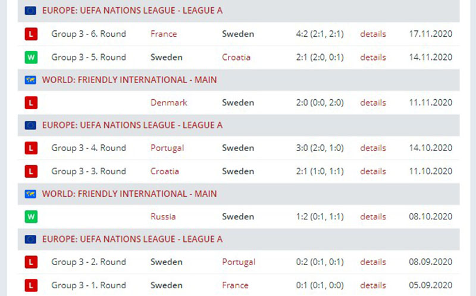Click the France team name in the 17.11.2020 match
The width and height of the screenshot is (476, 296).
(x=164, y=34)
